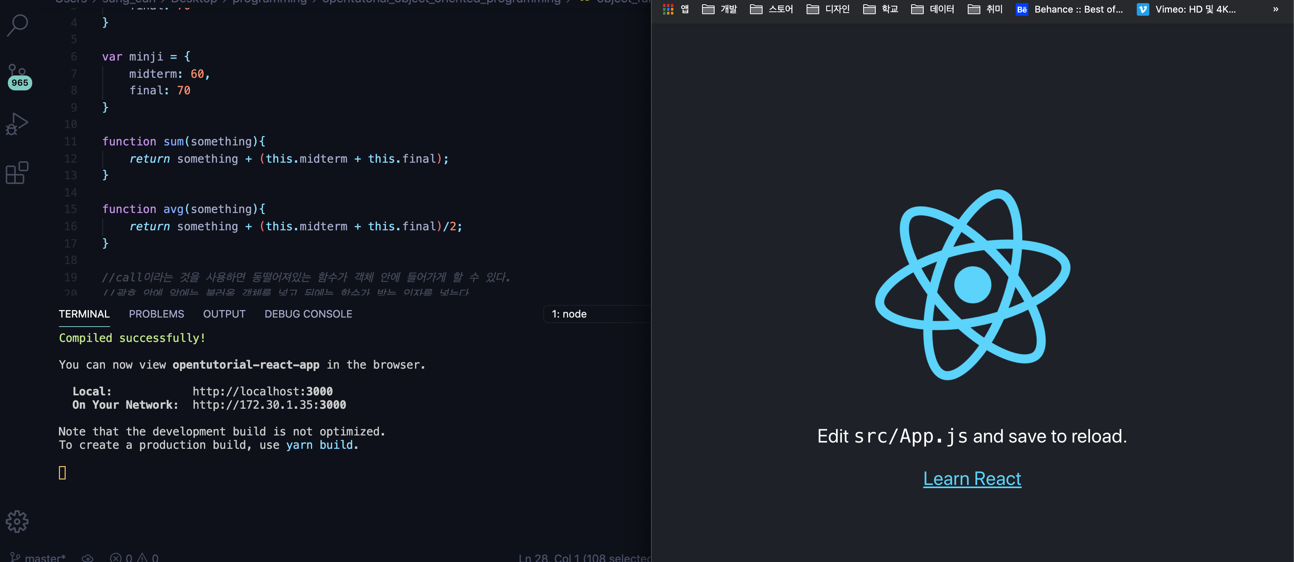Click the cloud sync icon in status bar
Viewport: 1294px width, 562px height.
tap(88, 557)
